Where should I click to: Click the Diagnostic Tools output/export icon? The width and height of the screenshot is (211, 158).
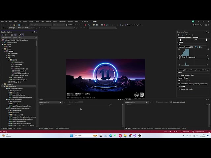coord(182,35)
